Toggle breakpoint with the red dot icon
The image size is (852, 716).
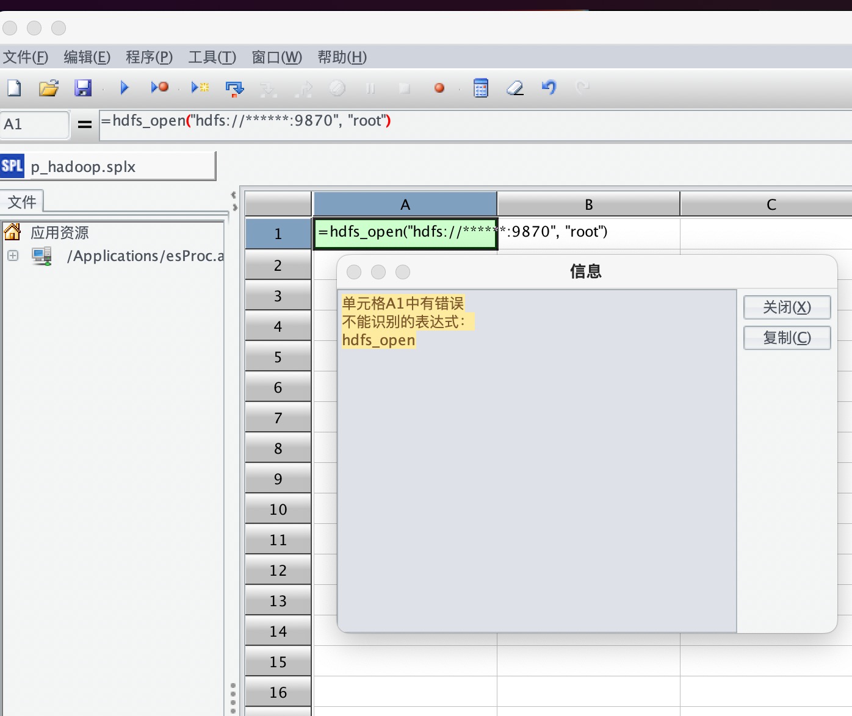[439, 88]
